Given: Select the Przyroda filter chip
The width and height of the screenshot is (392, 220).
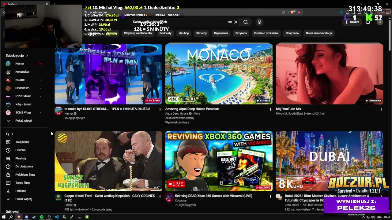Looking at the screenshot, I should tap(241, 33).
